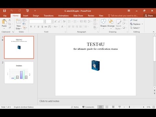Click the 51% zoom level
This screenshot has height=117, width=156.
coord(149,107)
